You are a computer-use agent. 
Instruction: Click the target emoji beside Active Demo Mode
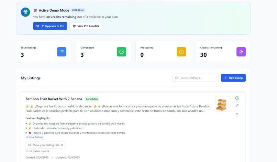coord(35,10)
